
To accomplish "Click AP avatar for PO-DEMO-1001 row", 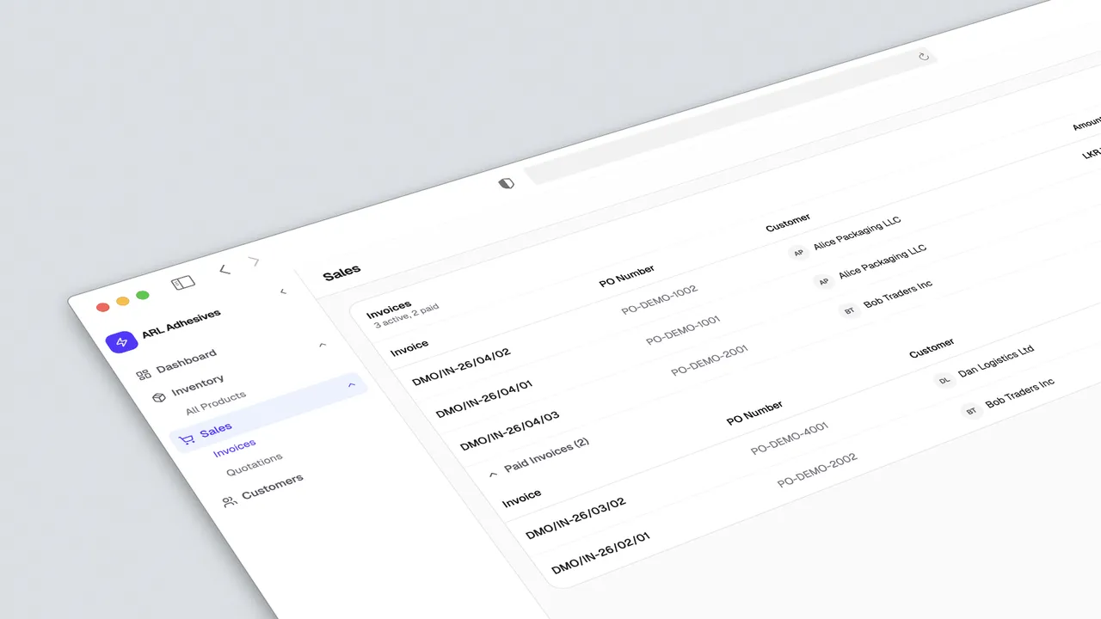I will (823, 281).
